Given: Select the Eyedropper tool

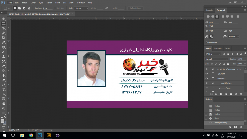Looking at the screenshot, I should click(3, 42).
